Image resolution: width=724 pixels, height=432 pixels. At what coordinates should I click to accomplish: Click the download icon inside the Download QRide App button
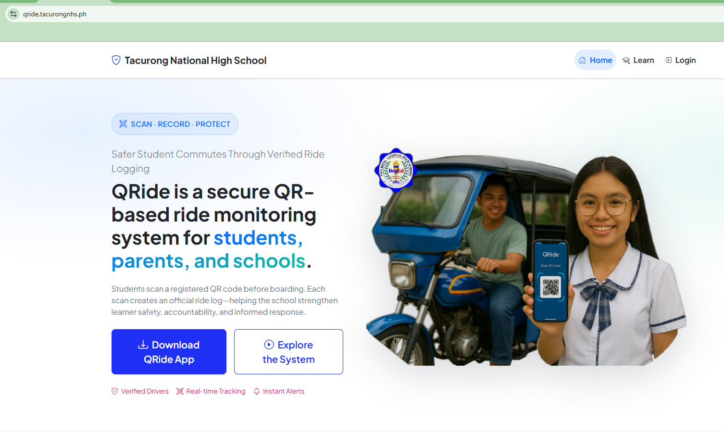[x=144, y=345]
